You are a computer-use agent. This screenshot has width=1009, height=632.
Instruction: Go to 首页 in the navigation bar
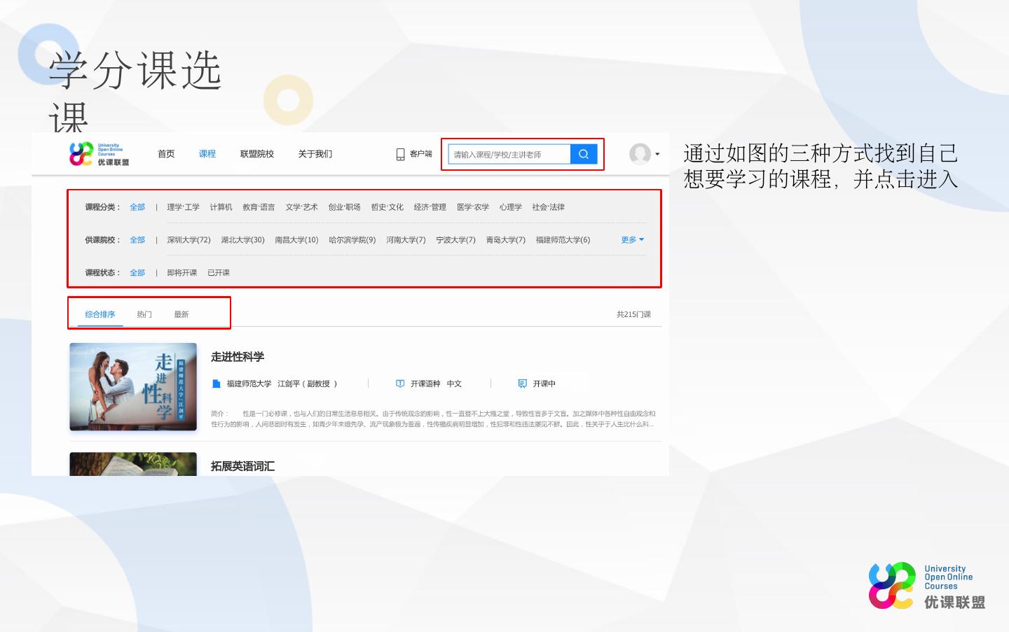(166, 154)
